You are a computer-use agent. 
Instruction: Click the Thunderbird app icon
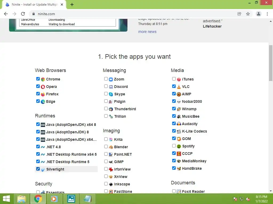pos(111,109)
